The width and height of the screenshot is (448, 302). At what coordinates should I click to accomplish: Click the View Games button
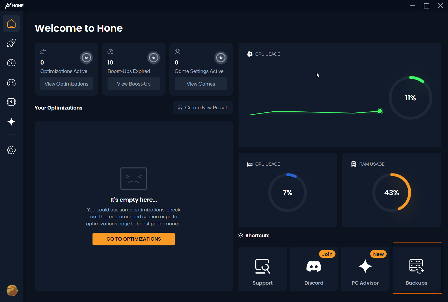click(201, 84)
